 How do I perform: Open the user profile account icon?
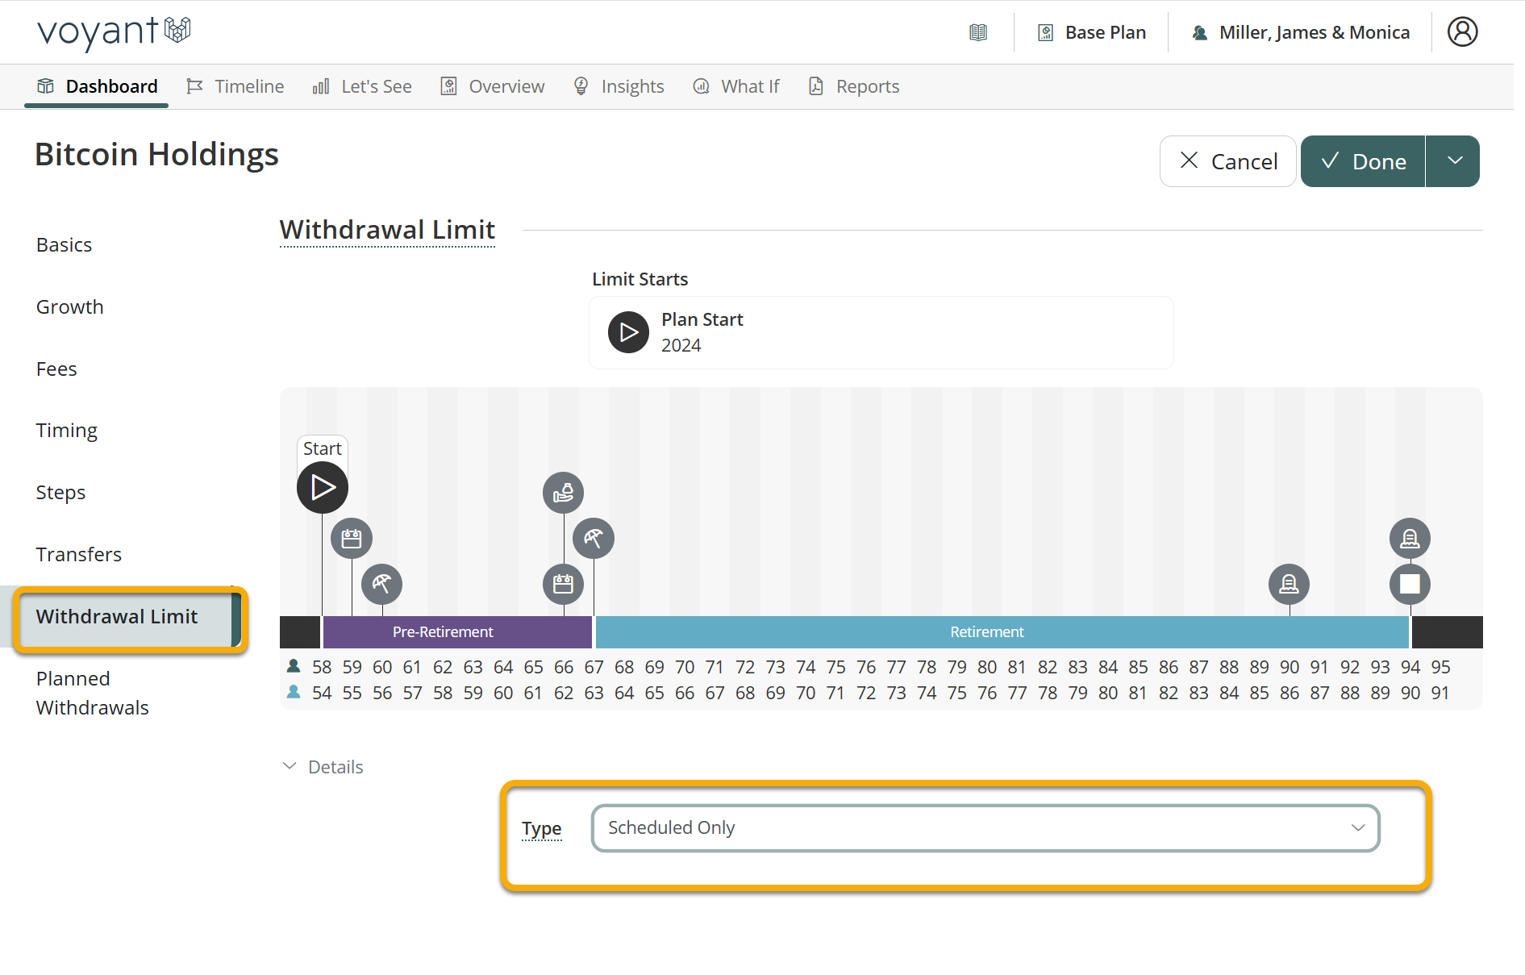pos(1461,32)
